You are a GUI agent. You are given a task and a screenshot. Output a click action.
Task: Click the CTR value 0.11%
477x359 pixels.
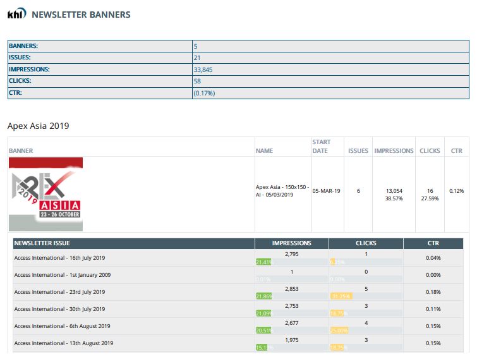pyautogui.click(x=433, y=309)
